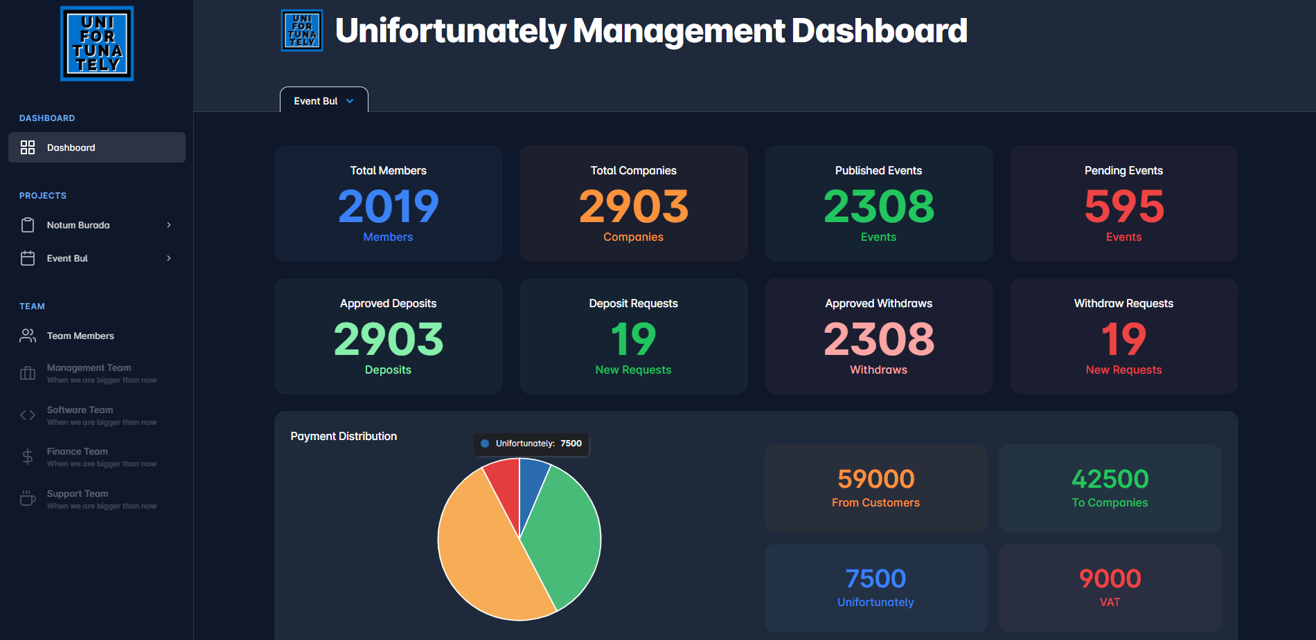1316x640 pixels.
Task: Click the Dashboard grid icon in sidebar
Action: 28,147
